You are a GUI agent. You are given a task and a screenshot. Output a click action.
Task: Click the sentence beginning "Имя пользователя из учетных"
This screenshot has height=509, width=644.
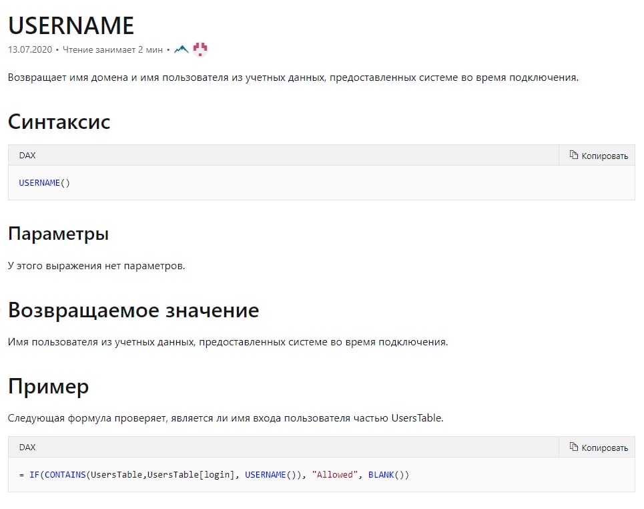[228, 342]
